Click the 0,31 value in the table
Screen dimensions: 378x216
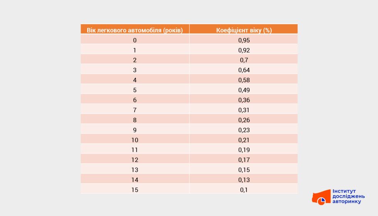[x=244, y=110]
